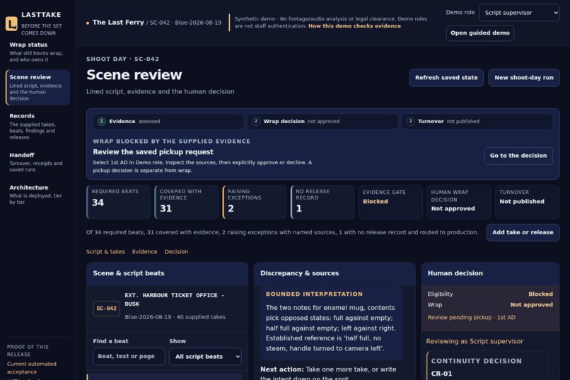Open the guided demo
Image resolution: width=570 pixels, height=380 pixels.
pyautogui.click(x=480, y=33)
